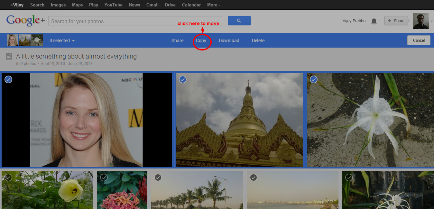434x209 pixels.
Task: Click the Google+ logo
Action: pos(25,20)
